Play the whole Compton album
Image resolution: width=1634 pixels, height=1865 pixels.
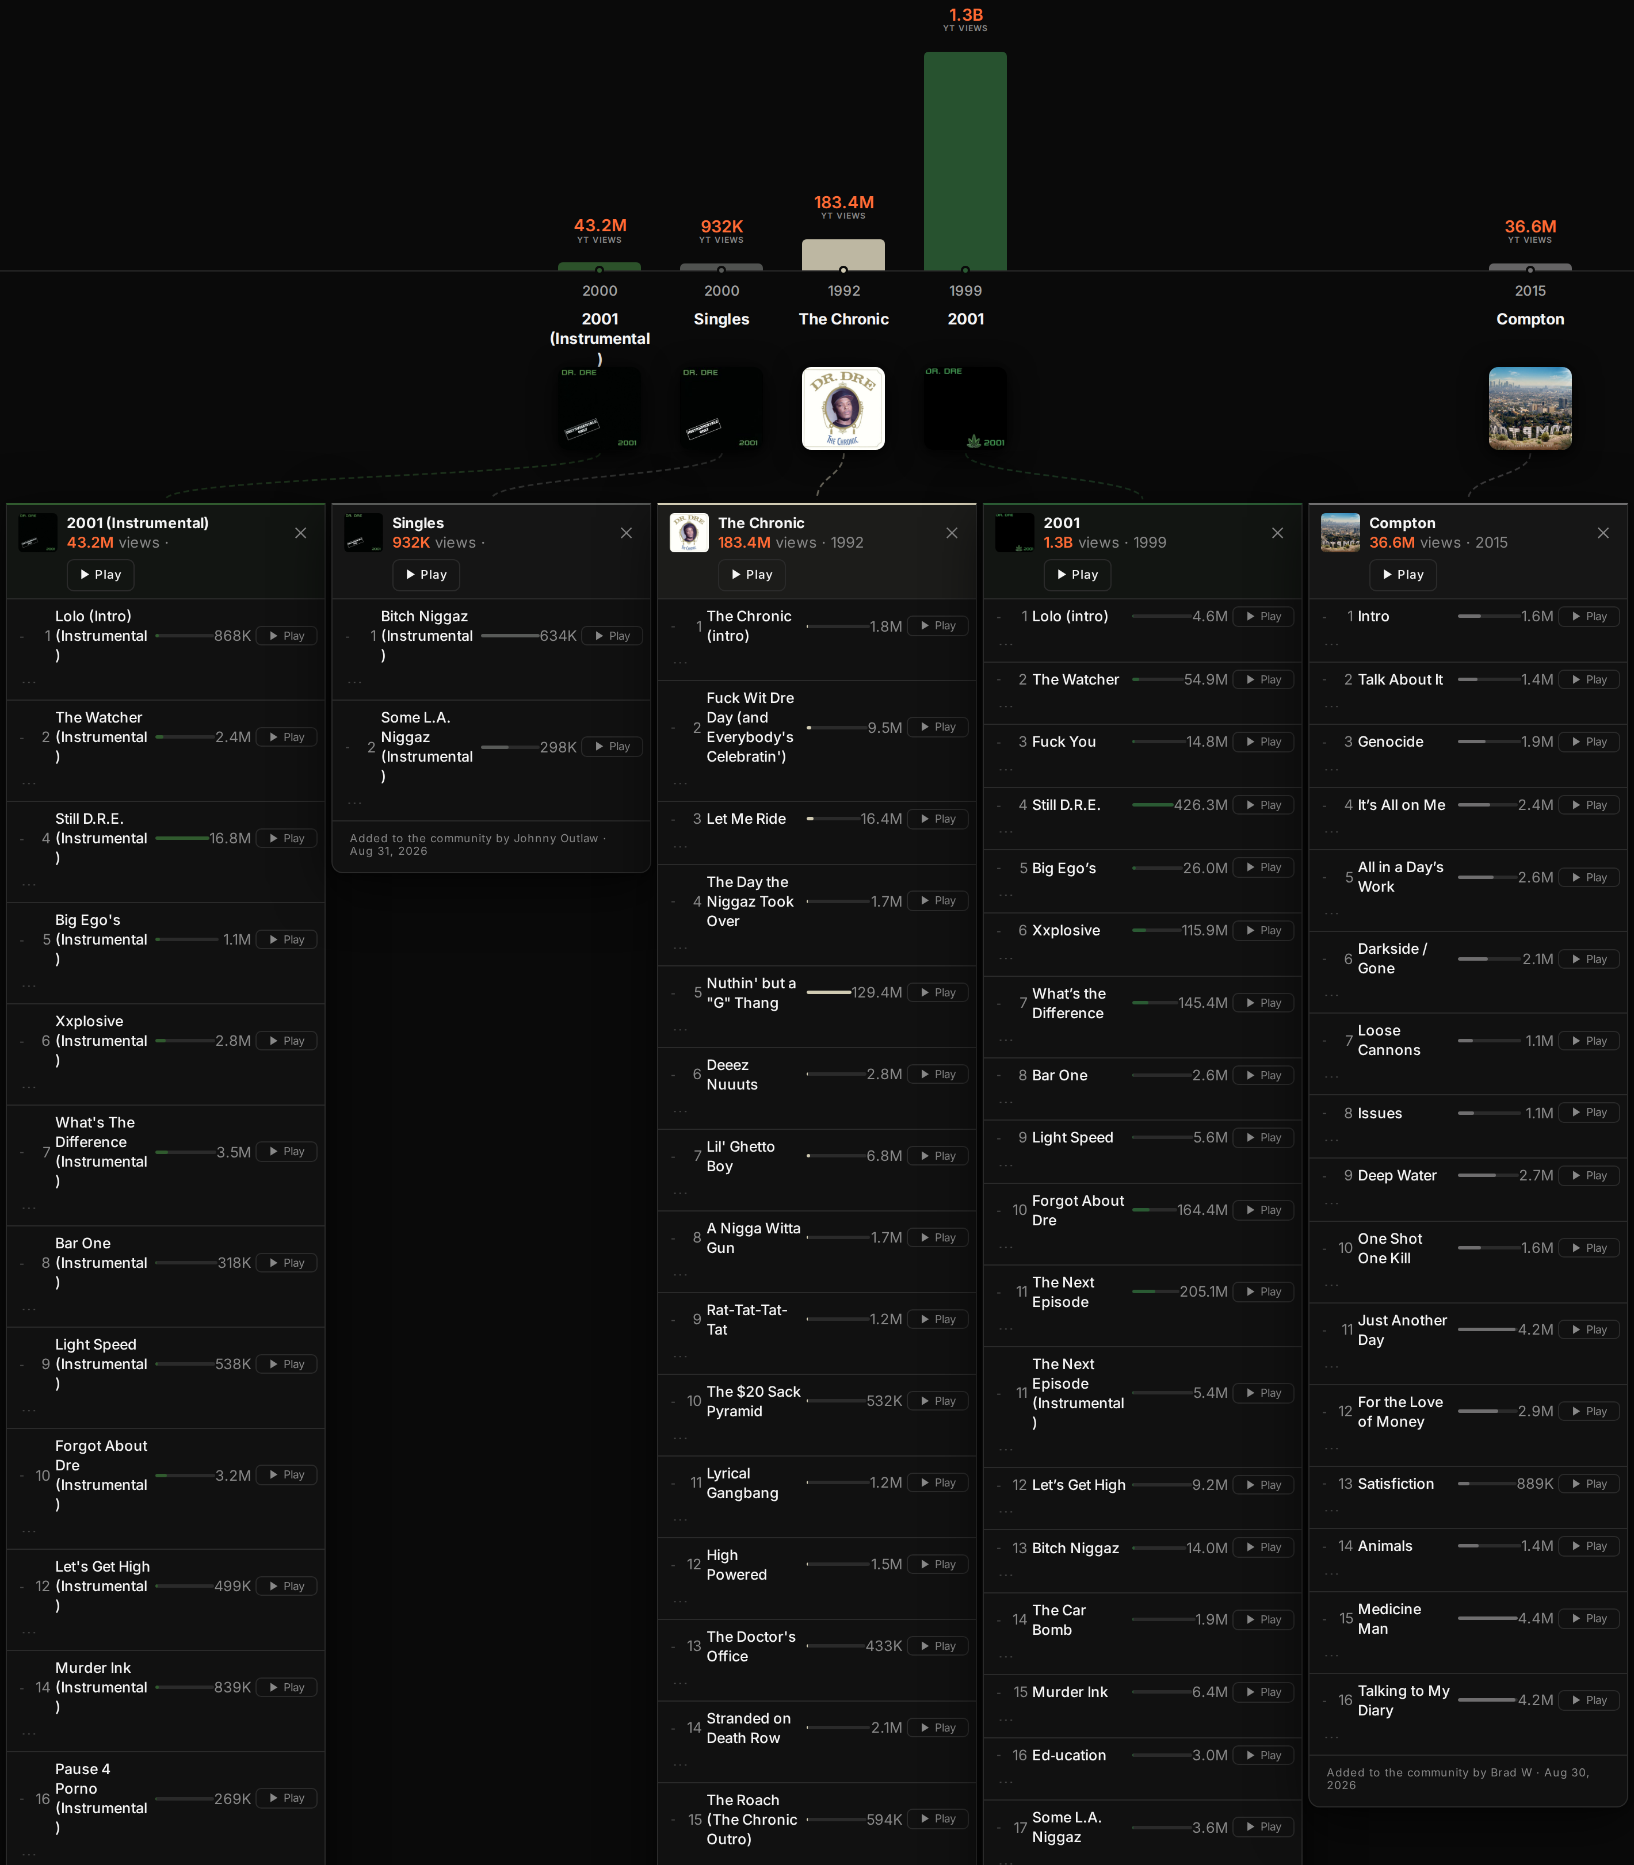pos(1403,575)
